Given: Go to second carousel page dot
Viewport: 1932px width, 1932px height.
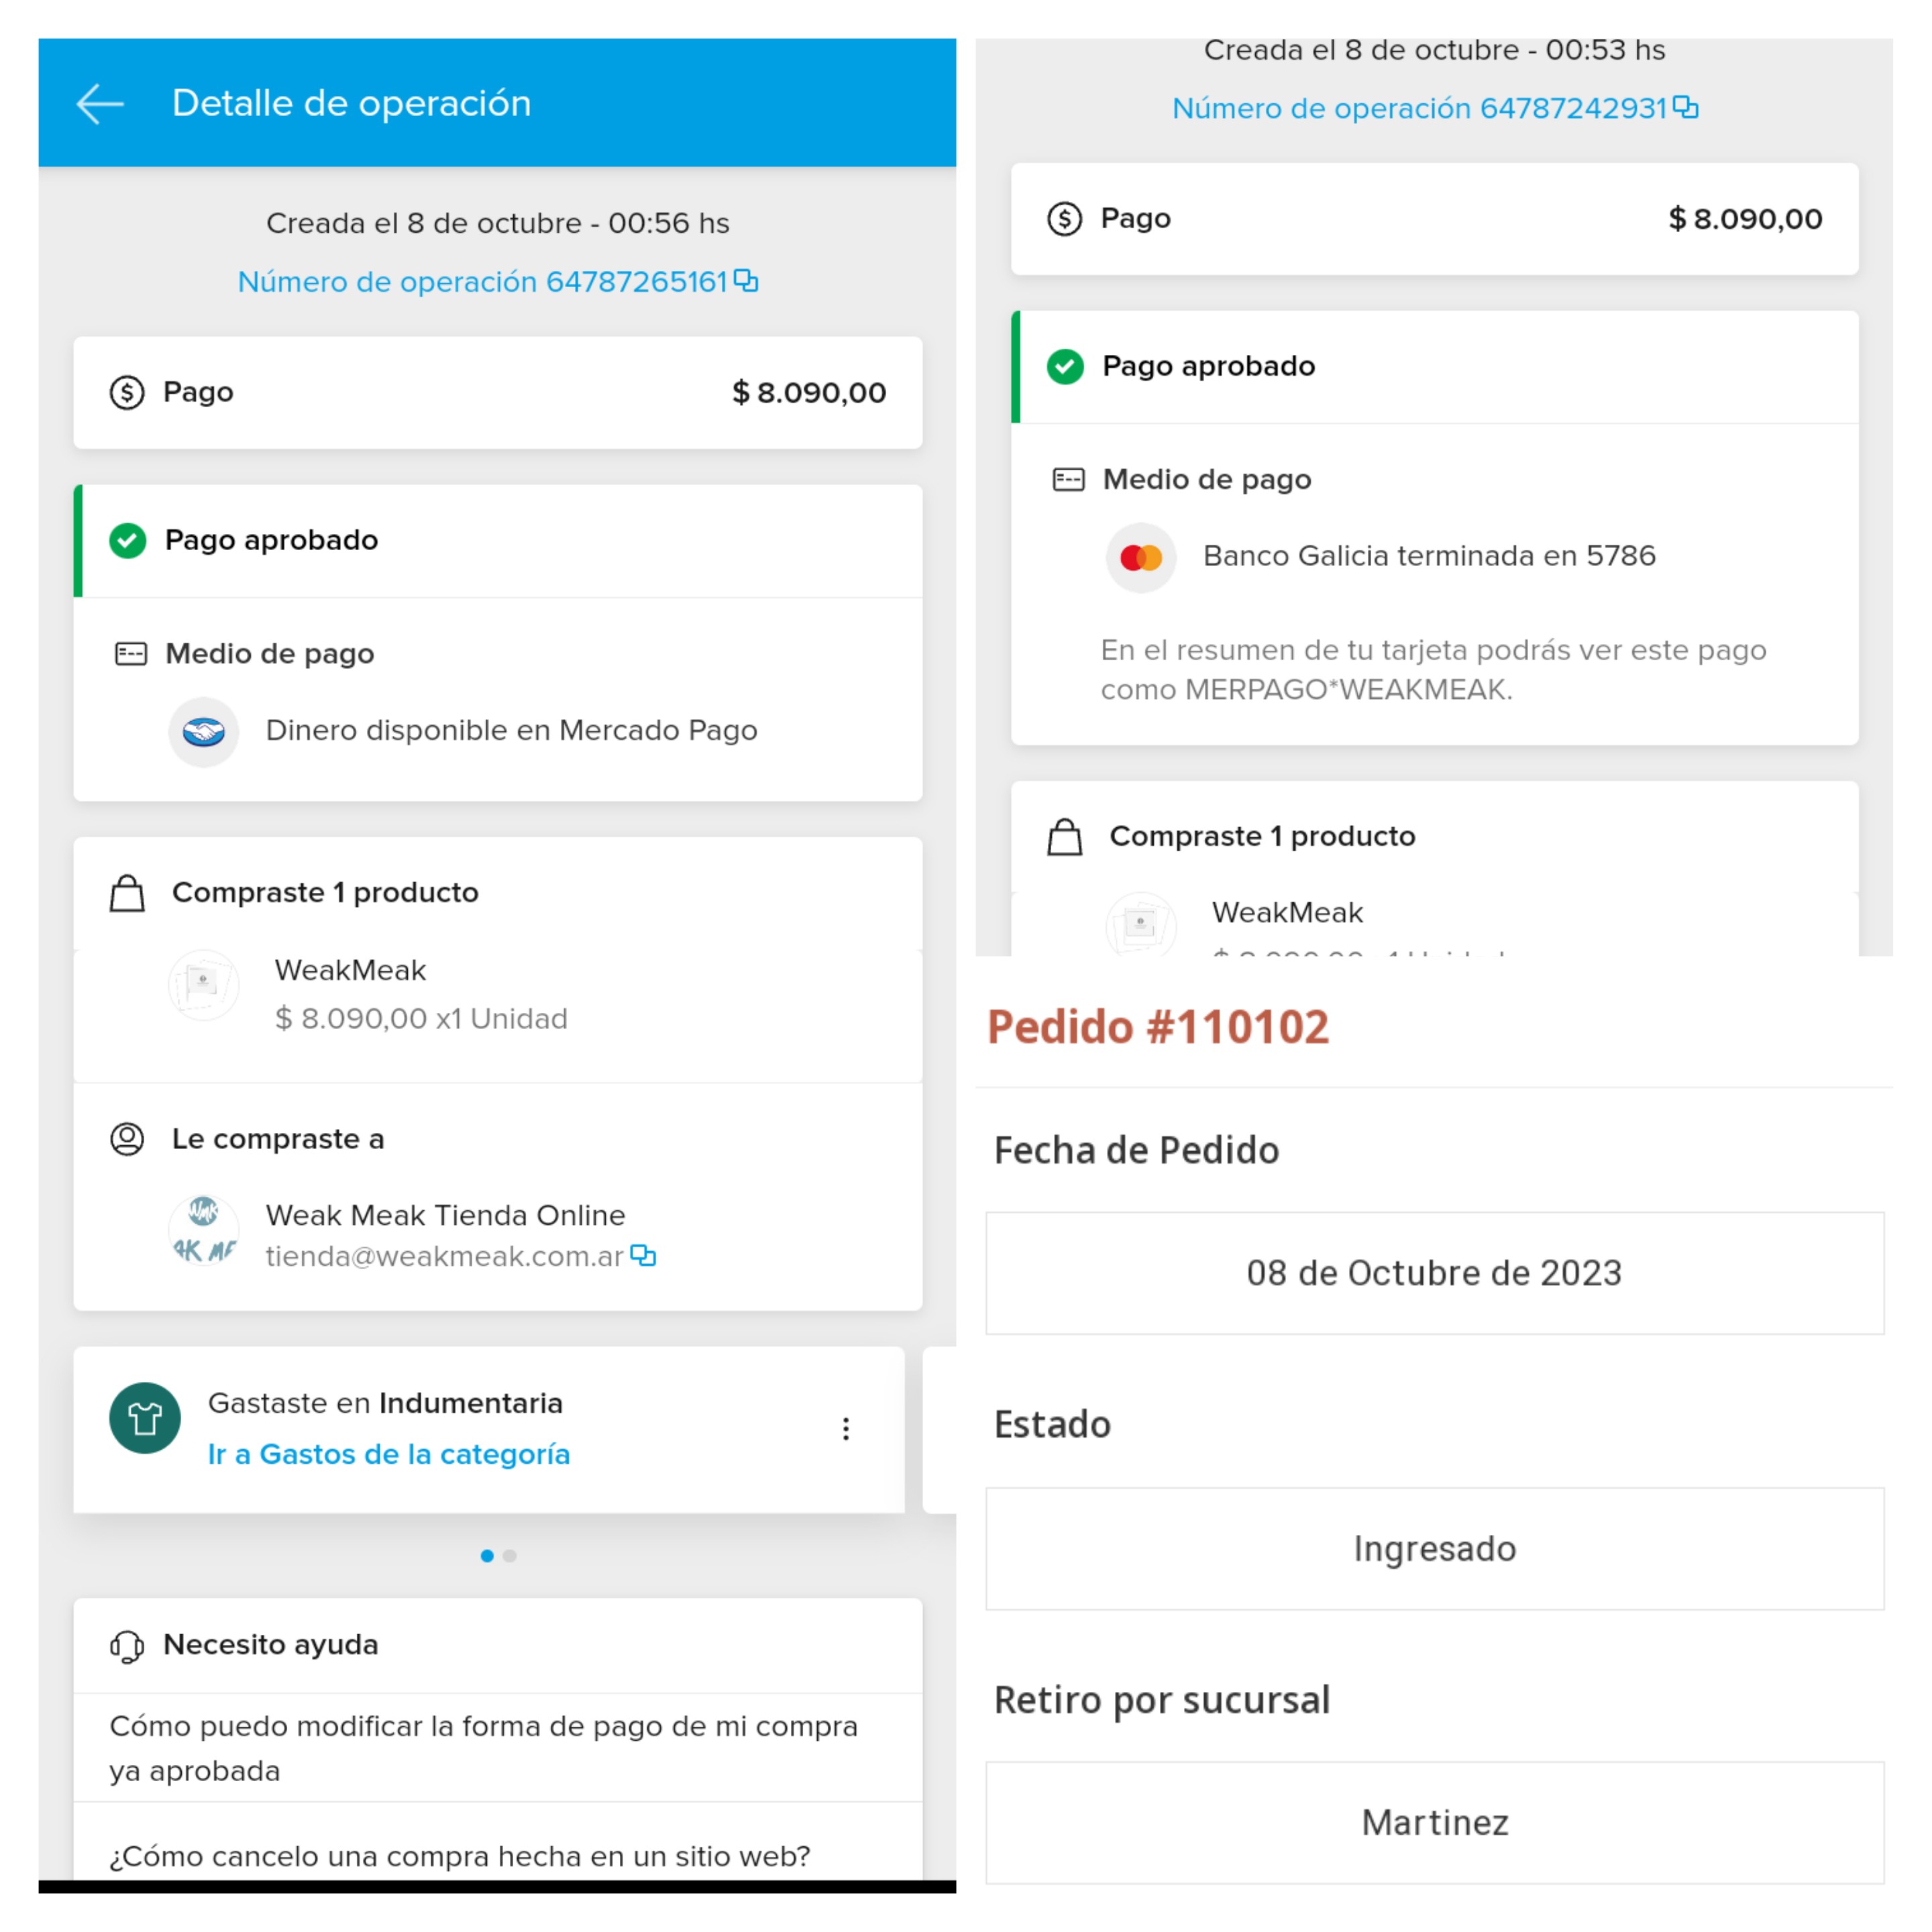Looking at the screenshot, I should click(510, 1556).
